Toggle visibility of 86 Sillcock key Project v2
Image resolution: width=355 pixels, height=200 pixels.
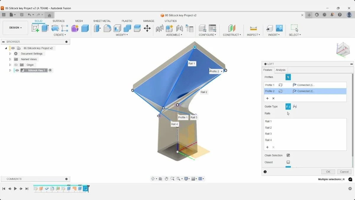13,48
